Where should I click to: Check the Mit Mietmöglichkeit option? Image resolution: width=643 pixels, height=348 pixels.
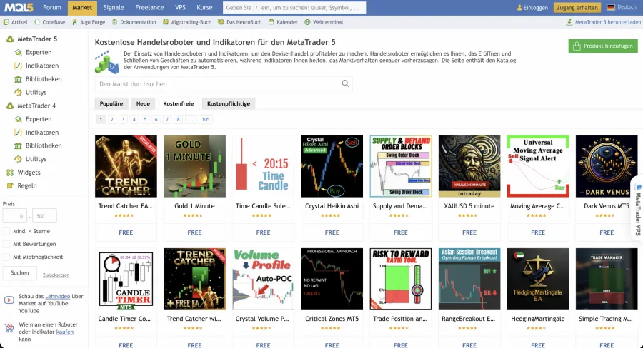tap(6, 257)
